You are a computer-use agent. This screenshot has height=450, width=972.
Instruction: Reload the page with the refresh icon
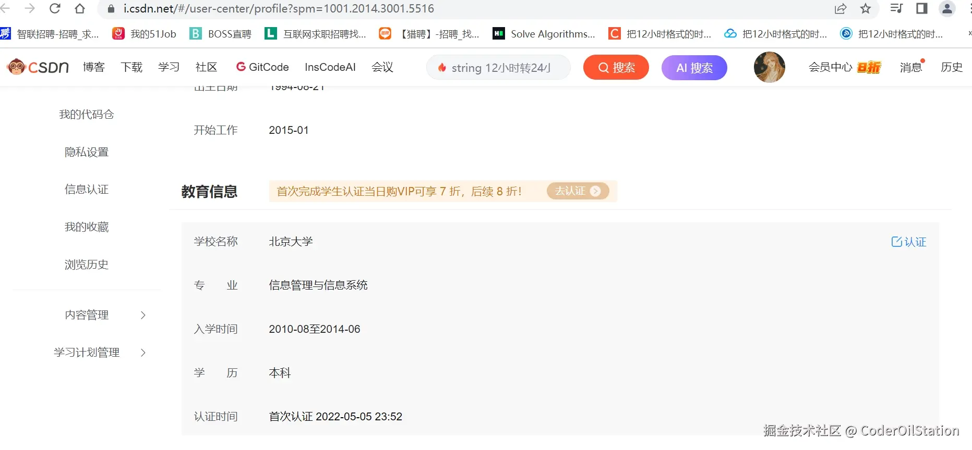click(x=55, y=8)
